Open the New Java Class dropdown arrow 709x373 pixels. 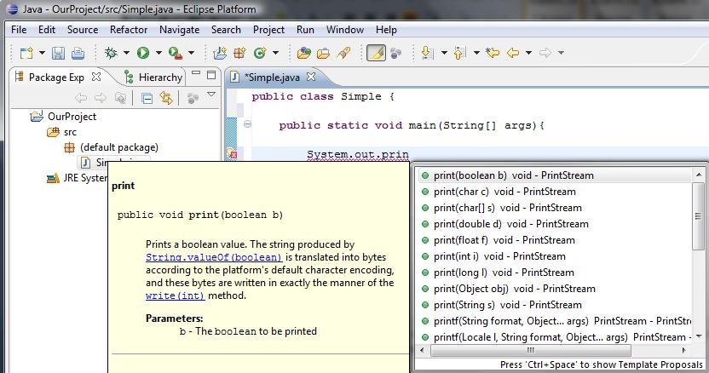coord(276,53)
